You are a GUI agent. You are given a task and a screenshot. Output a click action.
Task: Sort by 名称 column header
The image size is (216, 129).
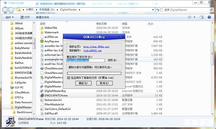point(43,24)
